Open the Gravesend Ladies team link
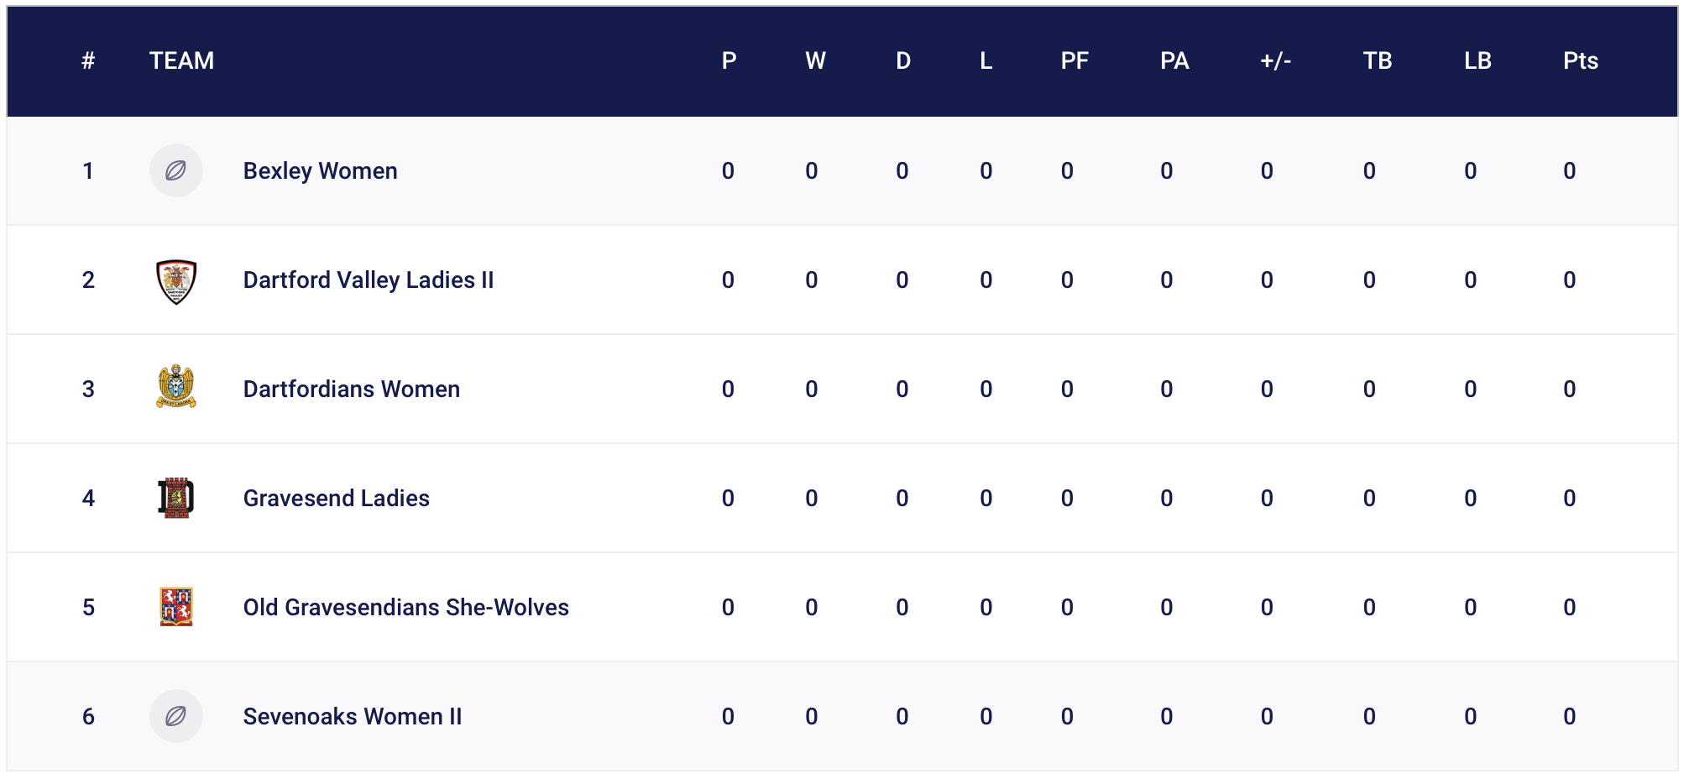The height and width of the screenshot is (779, 1689). click(336, 499)
